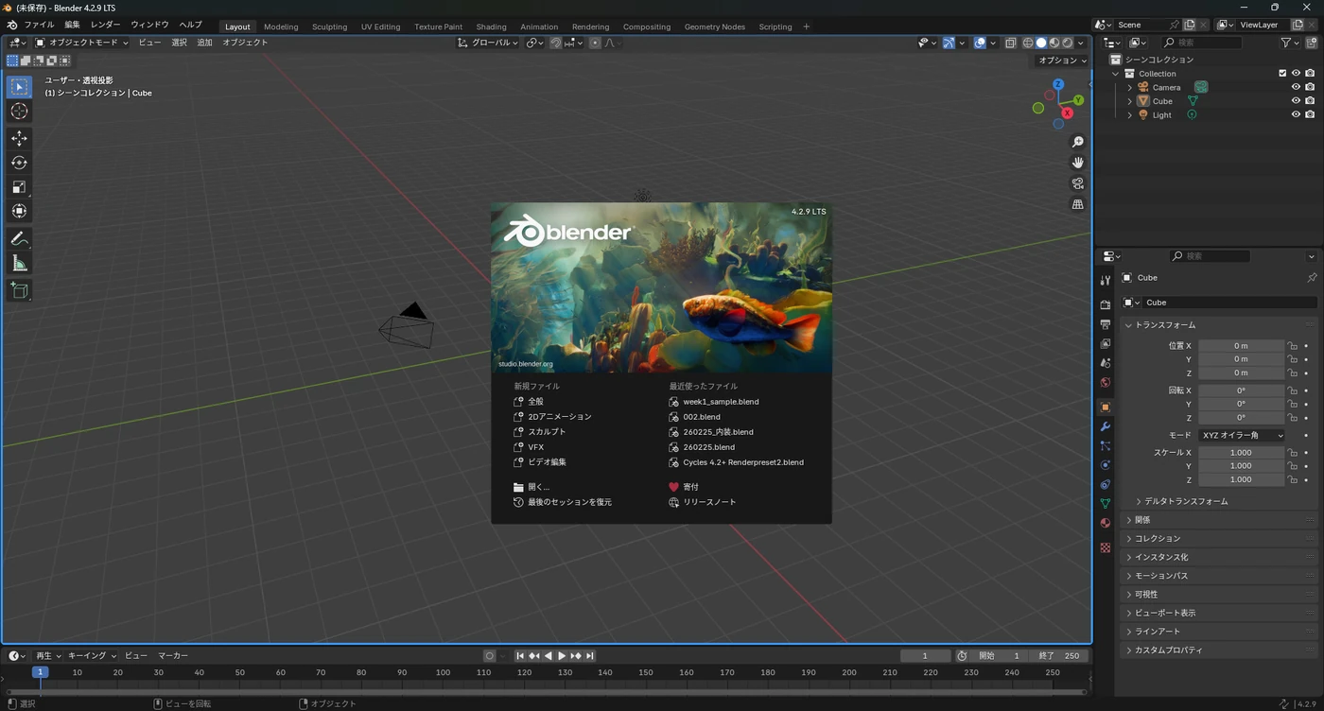Toggle lock for Scale Z
The width and height of the screenshot is (1324, 711).
pyautogui.click(x=1293, y=479)
